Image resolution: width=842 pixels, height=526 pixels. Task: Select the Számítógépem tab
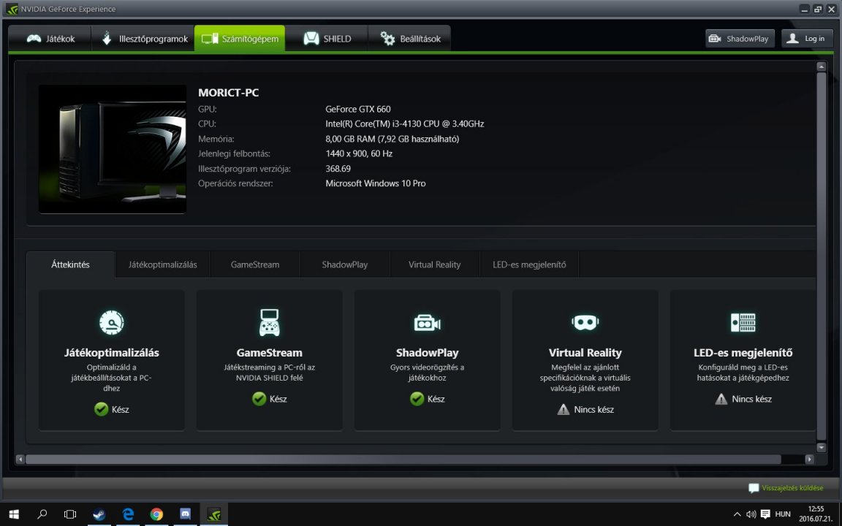[240, 39]
